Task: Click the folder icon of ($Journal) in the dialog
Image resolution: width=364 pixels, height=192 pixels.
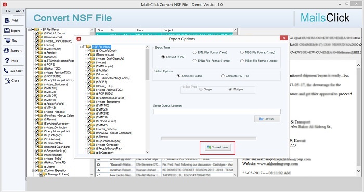Action: (93, 74)
